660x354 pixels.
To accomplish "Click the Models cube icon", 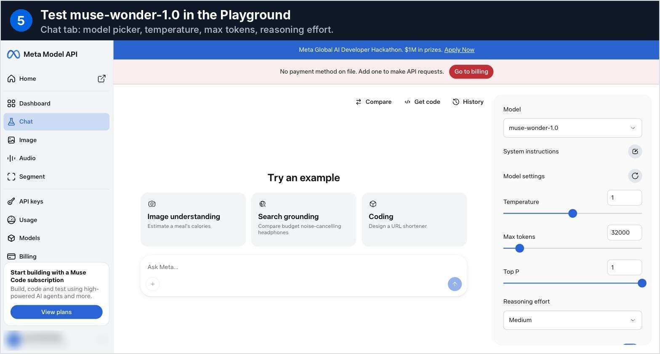I will (x=11, y=238).
